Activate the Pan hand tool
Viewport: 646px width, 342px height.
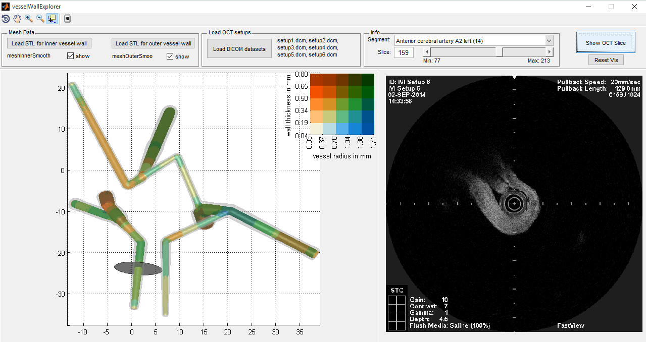tap(17, 19)
